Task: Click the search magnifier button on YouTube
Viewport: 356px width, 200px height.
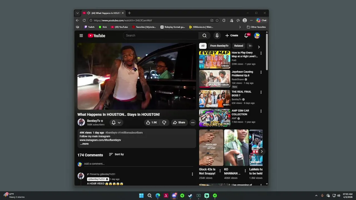Action: 204,36
